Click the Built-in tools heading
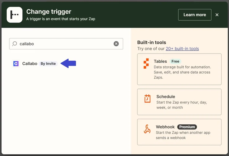The width and height of the screenshot is (229, 156). tap(152, 42)
